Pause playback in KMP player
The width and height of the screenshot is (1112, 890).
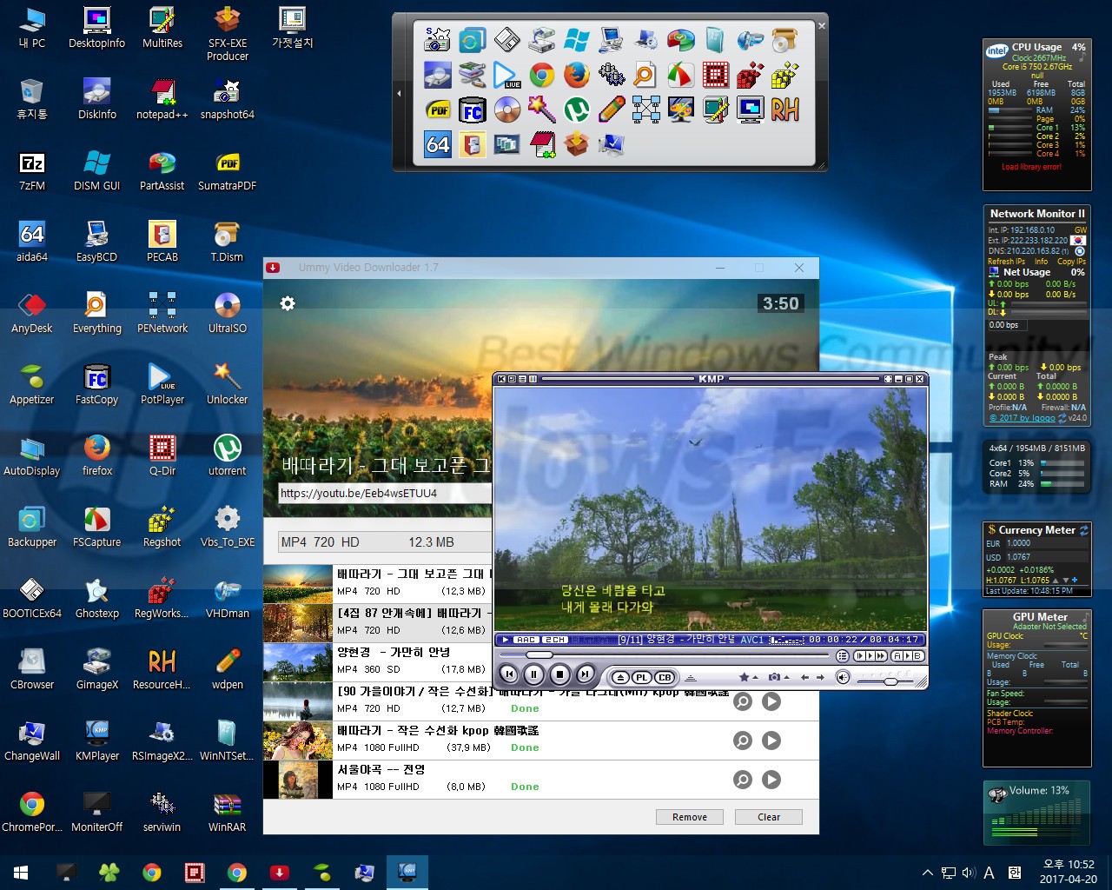[534, 674]
